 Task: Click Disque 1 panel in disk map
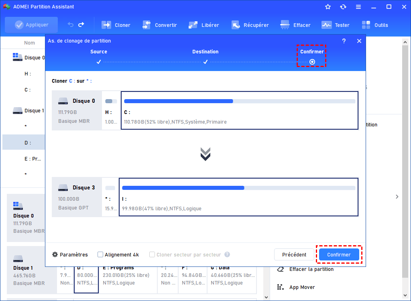click(32, 270)
